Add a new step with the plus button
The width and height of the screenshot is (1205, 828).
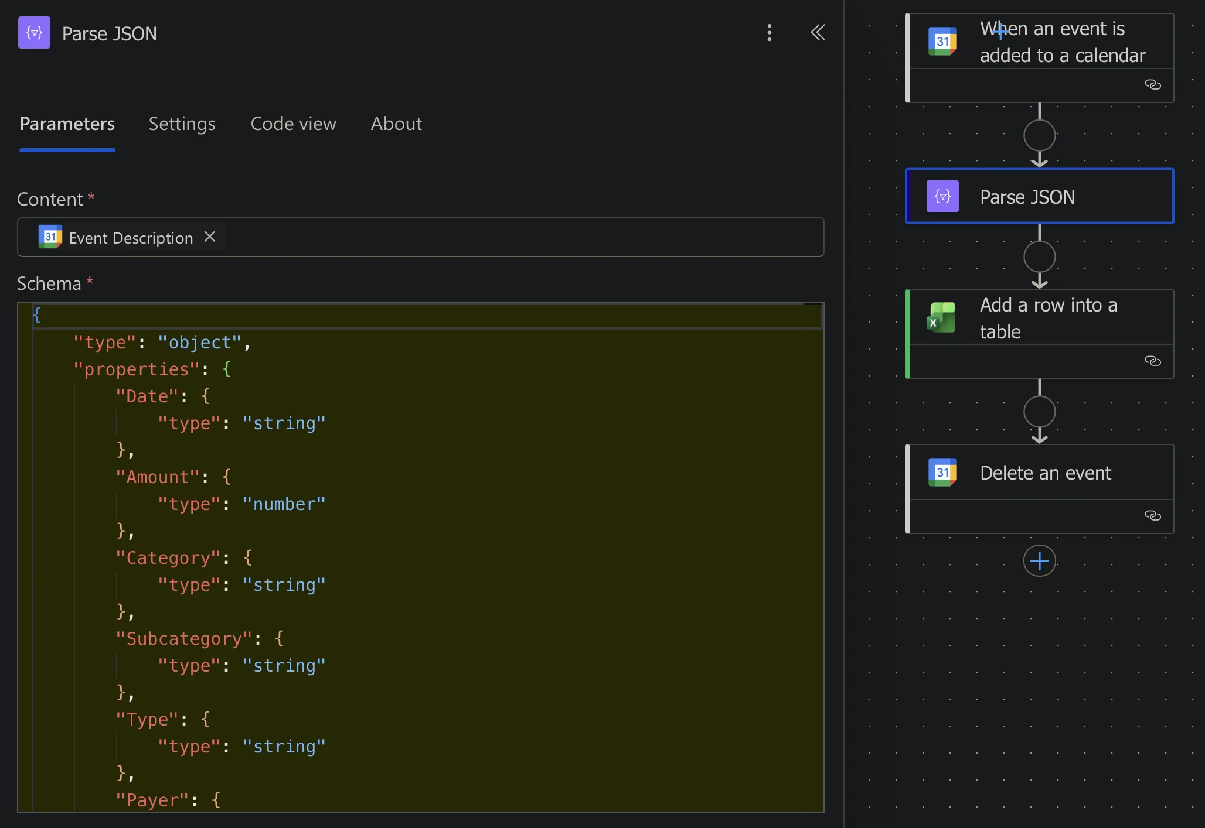(1039, 561)
